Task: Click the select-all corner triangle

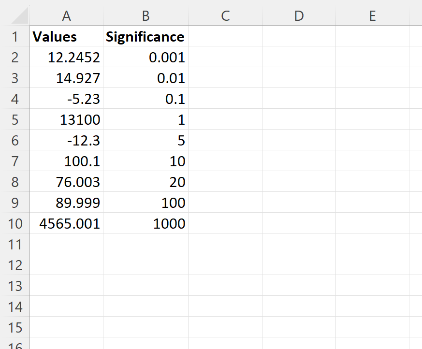Action: (20, 15)
